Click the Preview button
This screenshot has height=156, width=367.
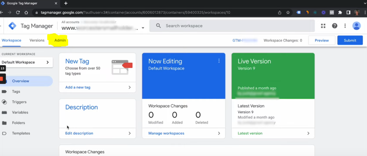click(321, 40)
